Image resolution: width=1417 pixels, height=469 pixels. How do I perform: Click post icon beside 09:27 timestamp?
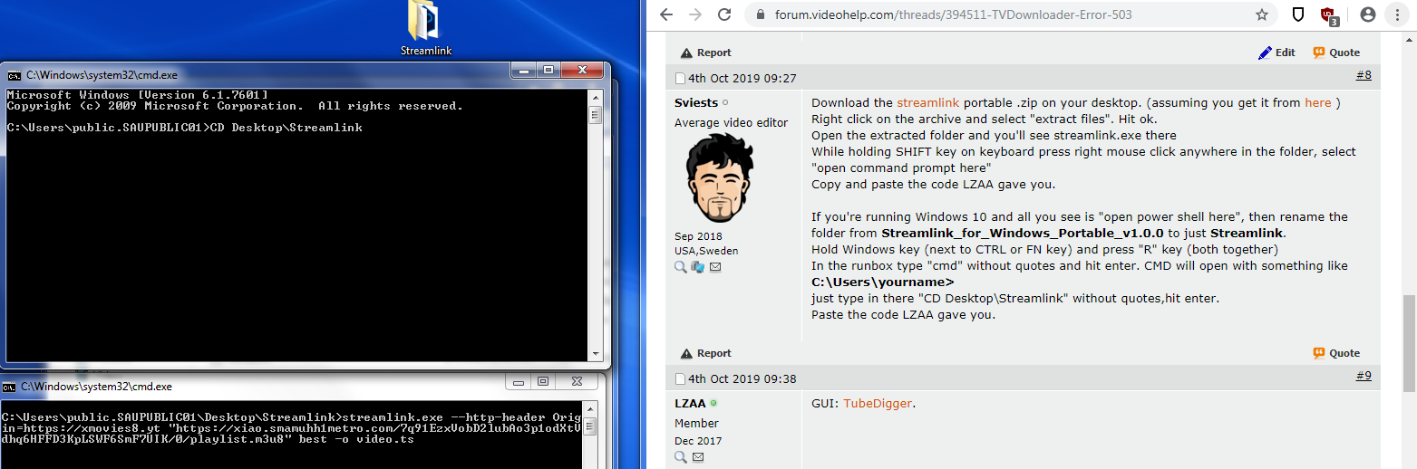(681, 79)
